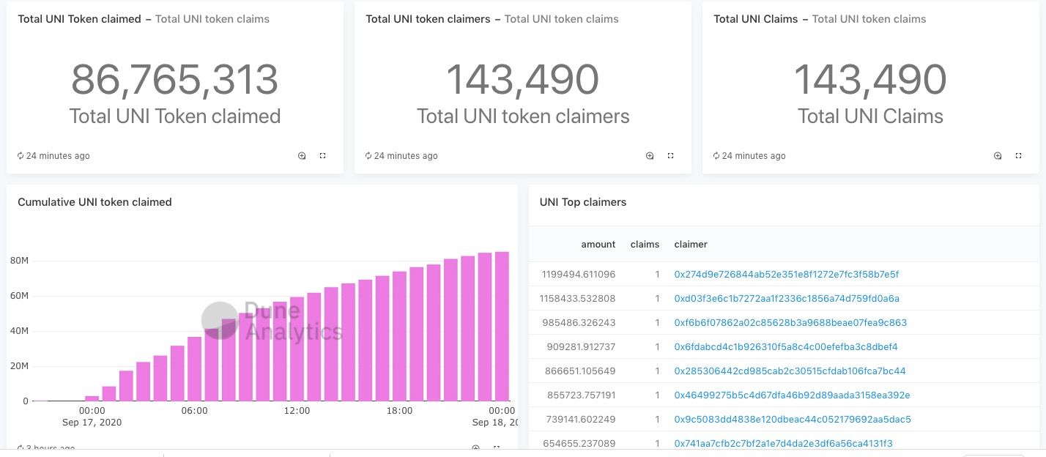Expand Total UNI Token claimed card to fullscreen

click(x=323, y=156)
